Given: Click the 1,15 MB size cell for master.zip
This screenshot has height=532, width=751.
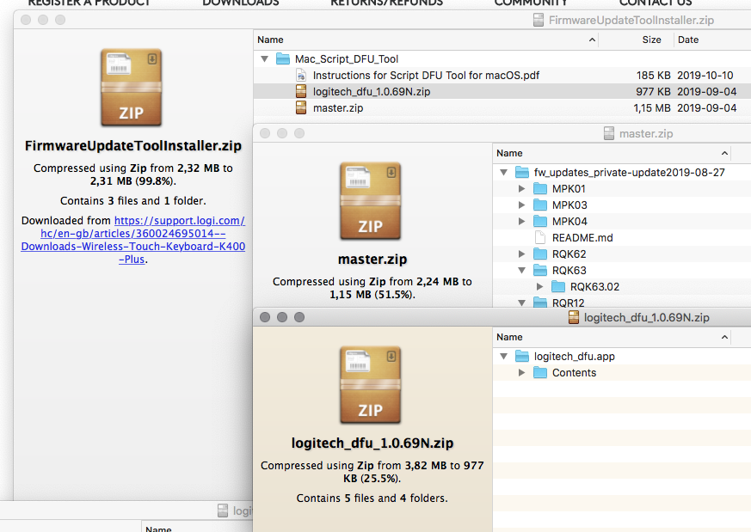Looking at the screenshot, I should (652, 107).
